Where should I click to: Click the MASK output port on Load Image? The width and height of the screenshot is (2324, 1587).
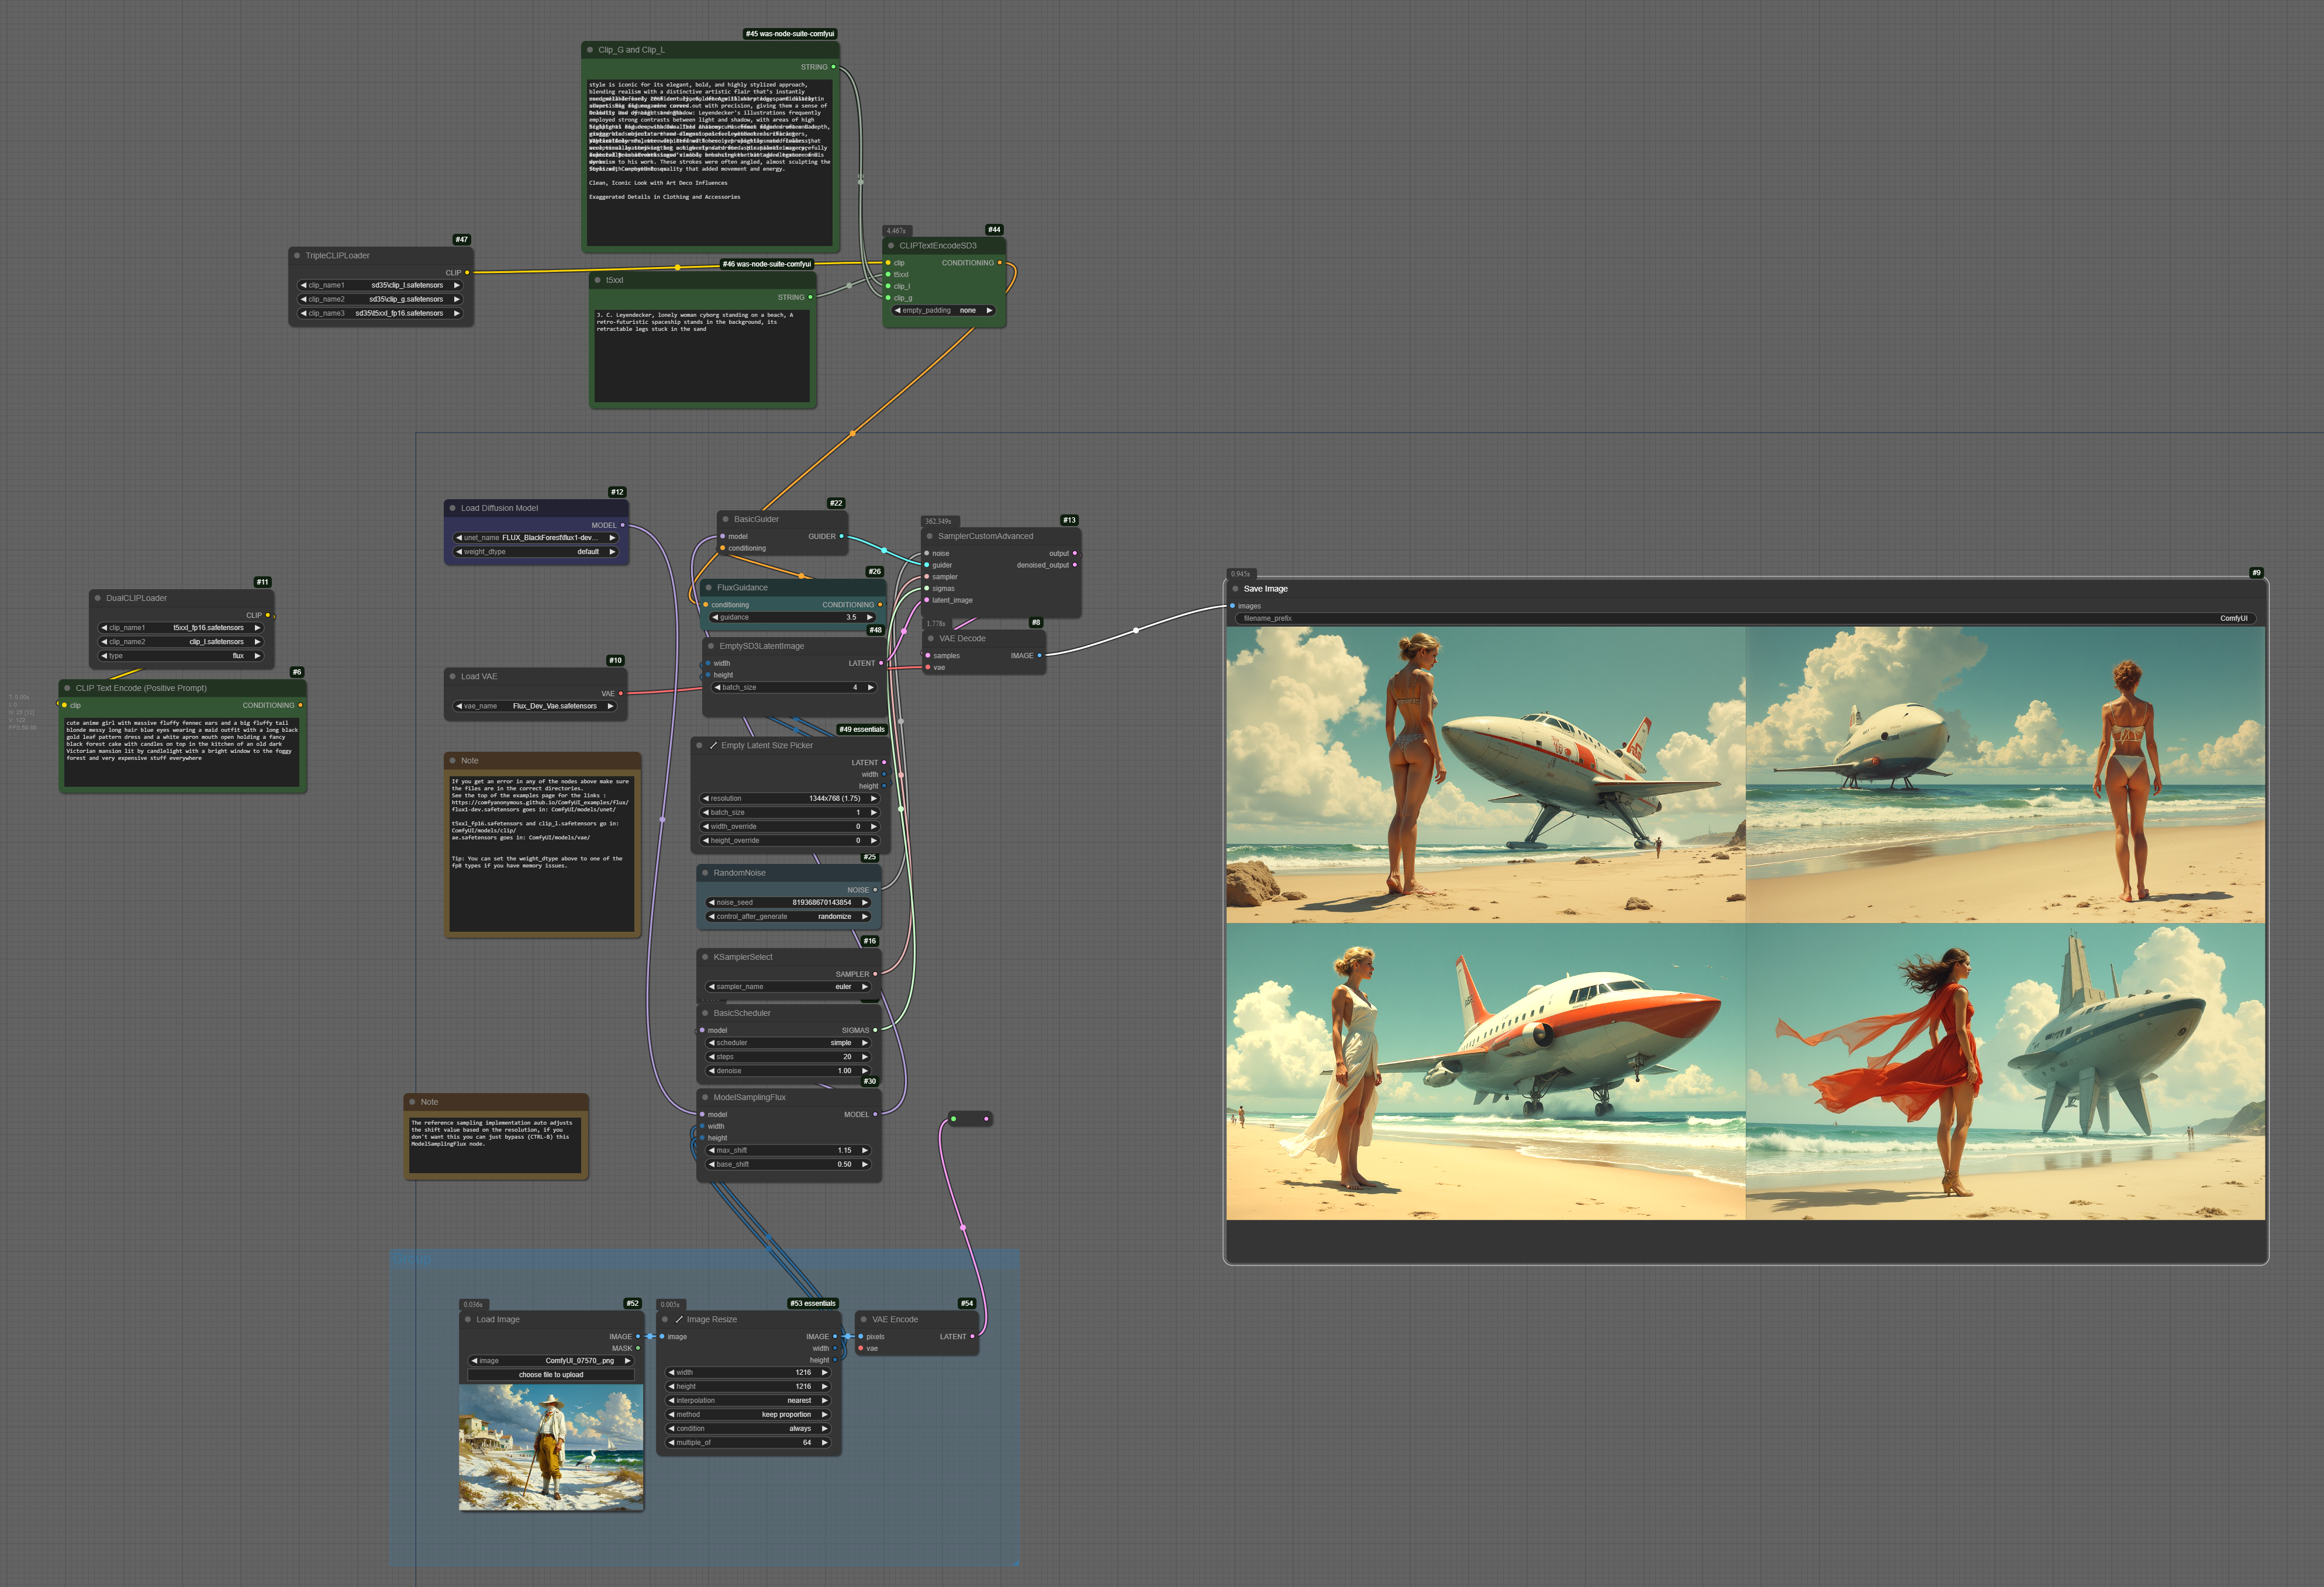pos(637,1349)
